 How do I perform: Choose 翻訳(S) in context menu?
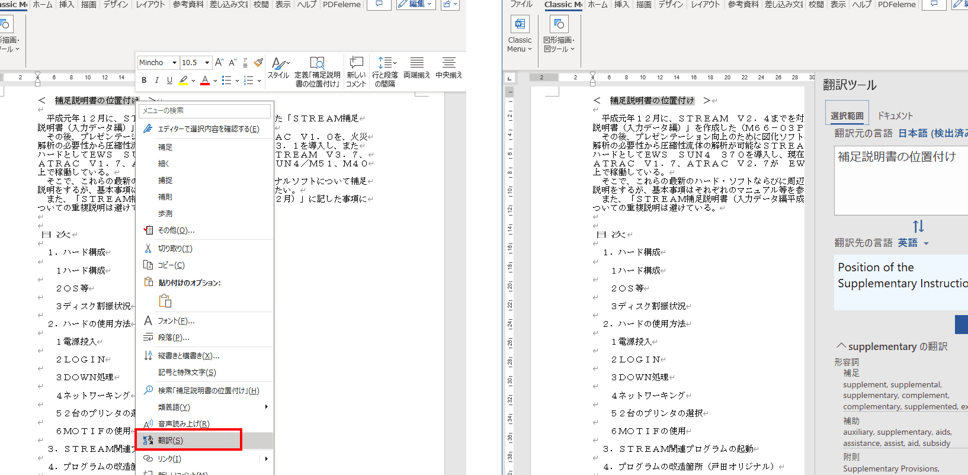click(205, 441)
